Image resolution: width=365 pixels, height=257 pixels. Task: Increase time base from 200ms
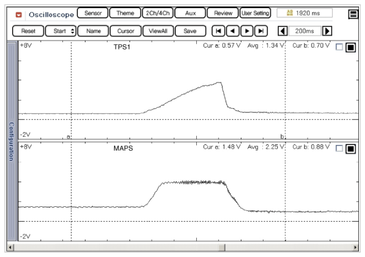click(327, 31)
